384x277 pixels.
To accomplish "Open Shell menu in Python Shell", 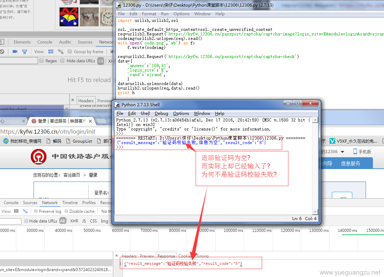I will click(x=145, y=114).
